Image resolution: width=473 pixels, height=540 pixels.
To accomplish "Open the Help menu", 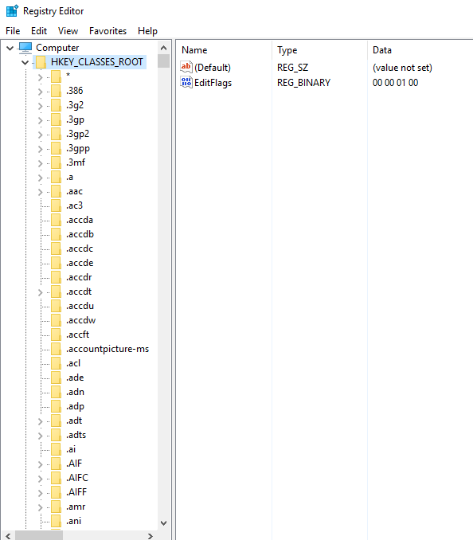I will (x=147, y=31).
